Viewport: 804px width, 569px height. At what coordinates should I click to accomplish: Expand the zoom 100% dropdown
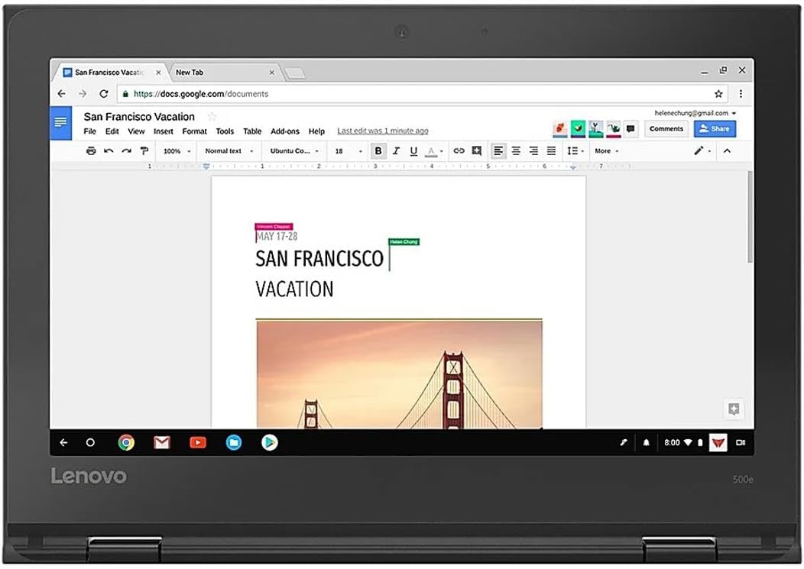[177, 151]
